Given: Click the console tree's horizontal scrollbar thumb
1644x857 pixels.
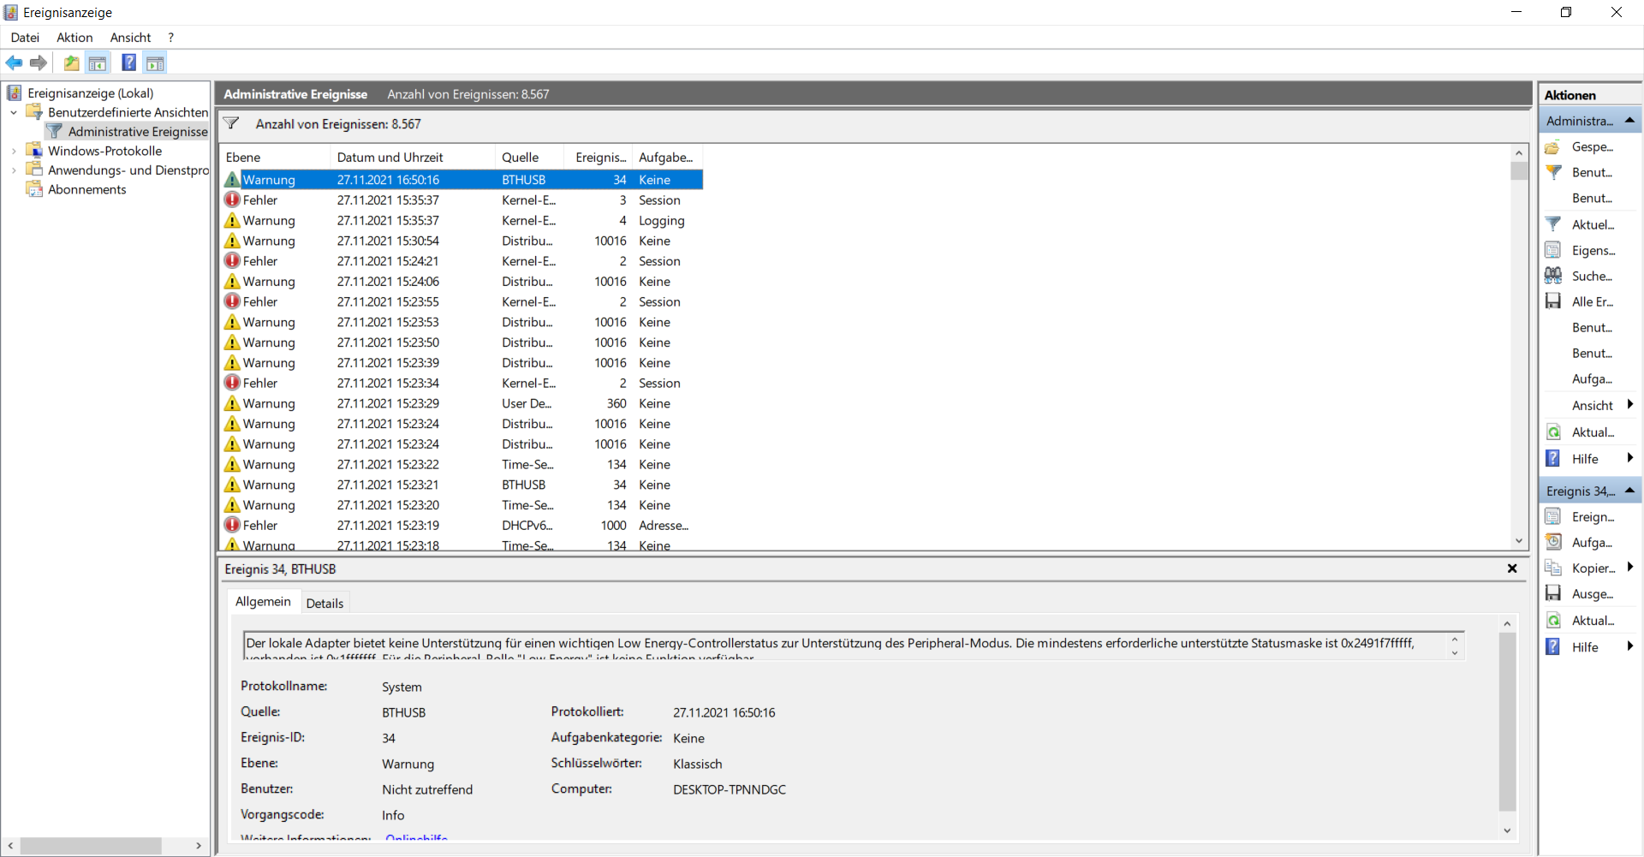Looking at the screenshot, I should point(91,846).
